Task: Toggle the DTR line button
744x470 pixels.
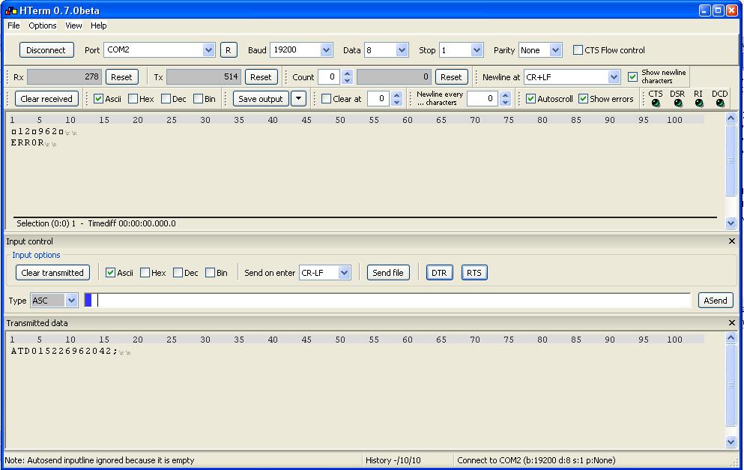Action: [439, 273]
